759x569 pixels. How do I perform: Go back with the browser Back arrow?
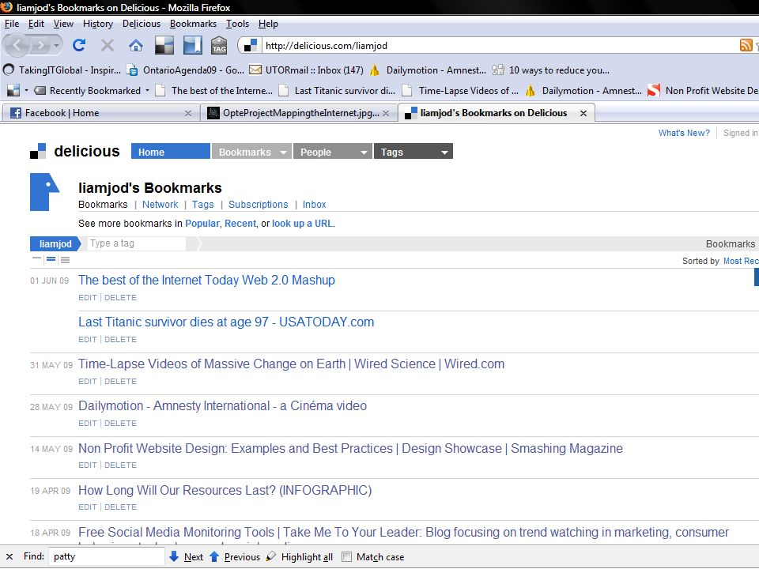point(17,46)
